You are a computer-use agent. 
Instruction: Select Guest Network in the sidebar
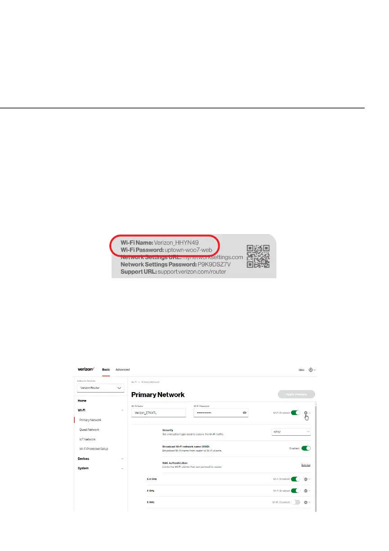89,429
